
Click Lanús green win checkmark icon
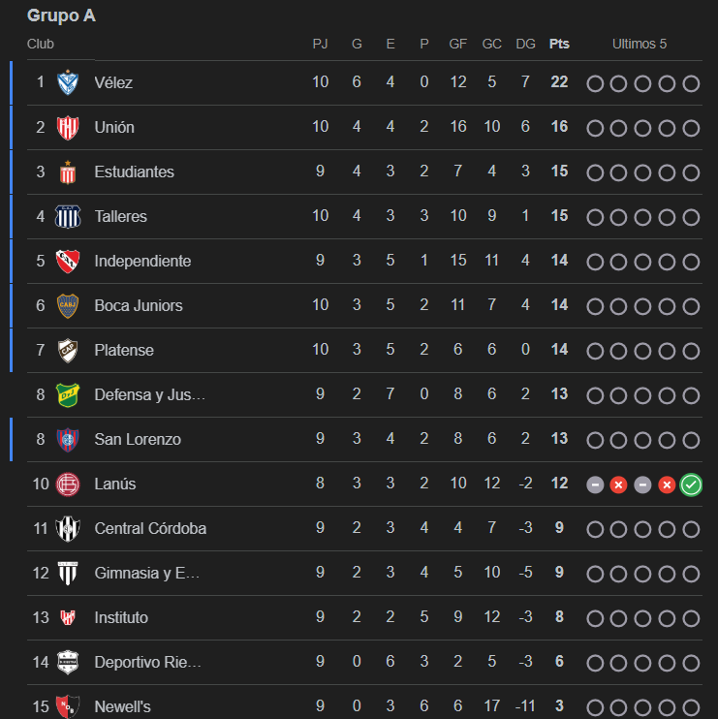pos(691,485)
